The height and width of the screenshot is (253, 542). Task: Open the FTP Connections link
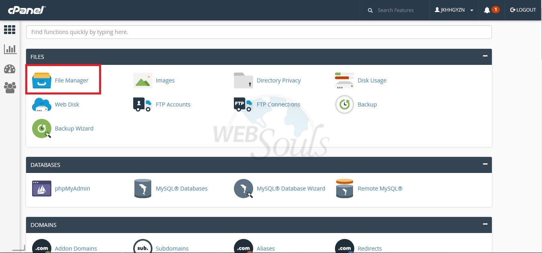pos(278,104)
